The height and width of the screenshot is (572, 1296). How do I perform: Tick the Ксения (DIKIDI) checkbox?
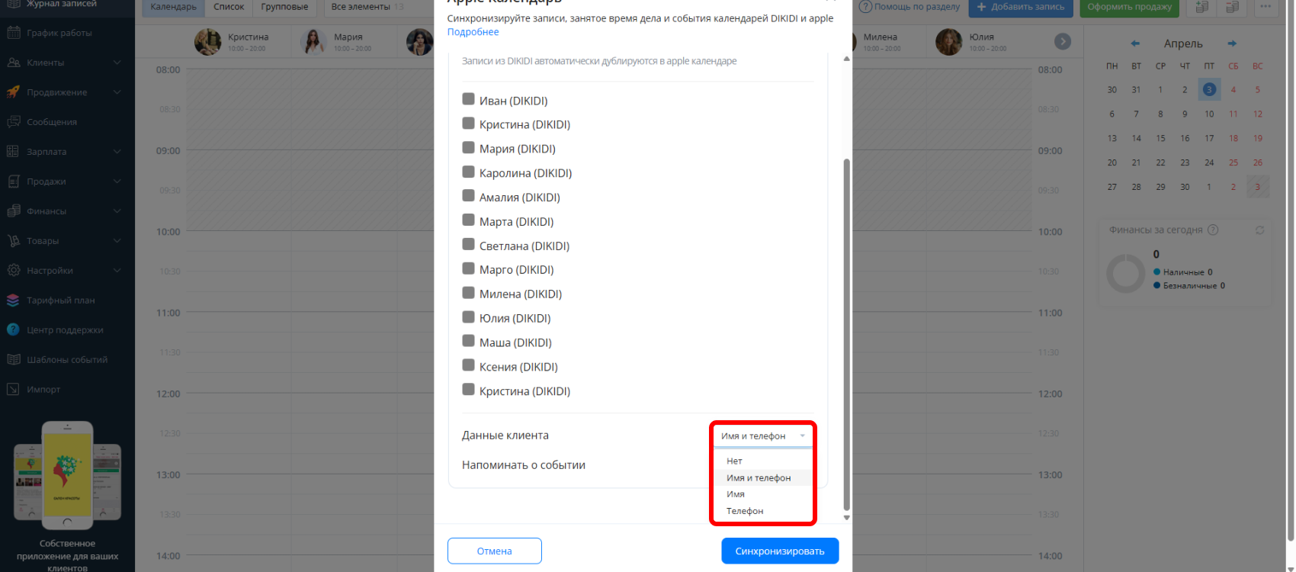pyautogui.click(x=469, y=365)
